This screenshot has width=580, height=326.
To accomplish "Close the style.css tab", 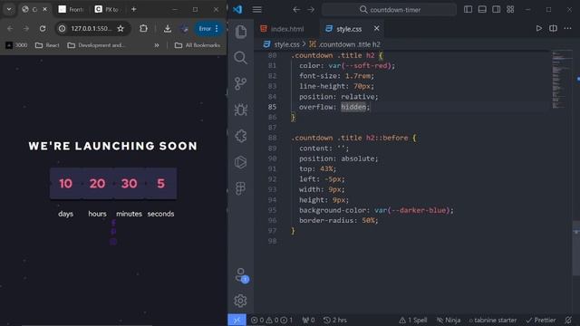I will pyautogui.click(x=377, y=28).
